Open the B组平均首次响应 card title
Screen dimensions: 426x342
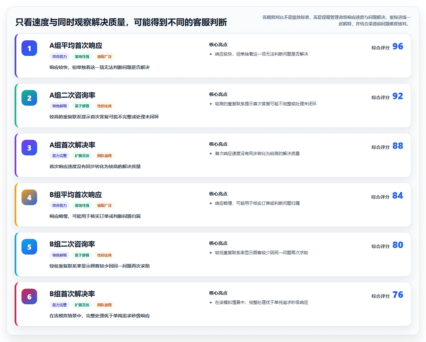click(76, 195)
